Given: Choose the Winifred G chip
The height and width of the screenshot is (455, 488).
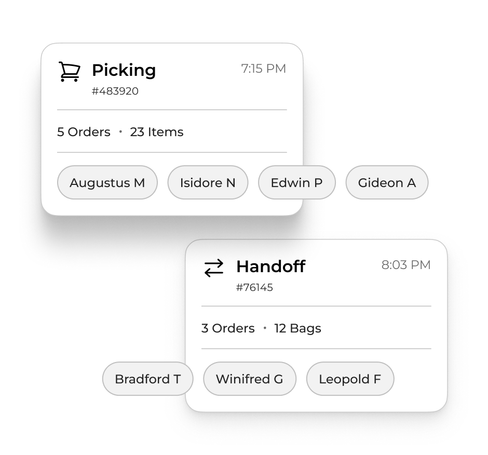Looking at the screenshot, I should coord(249,379).
